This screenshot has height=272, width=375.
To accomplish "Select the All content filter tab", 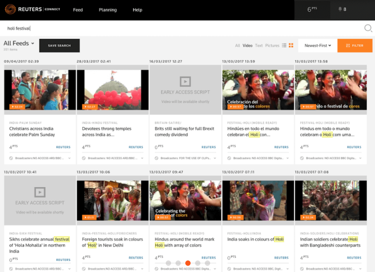I will 237,45.
